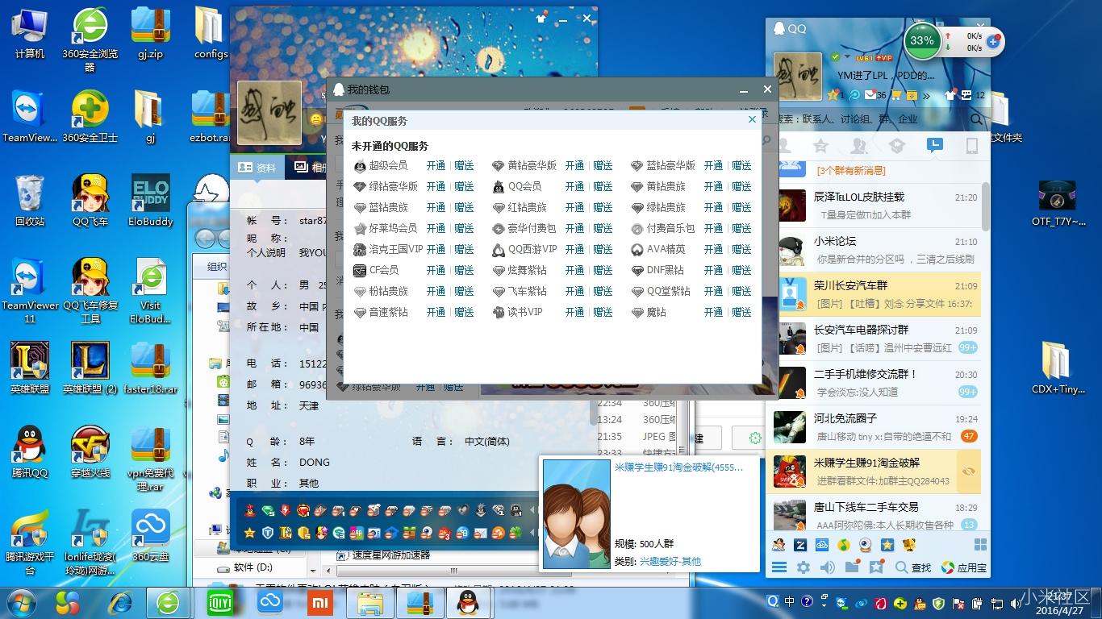The width and height of the screenshot is (1102, 619).
Task: Open QQ Mail envelope icon showing 36
Action: (870, 94)
